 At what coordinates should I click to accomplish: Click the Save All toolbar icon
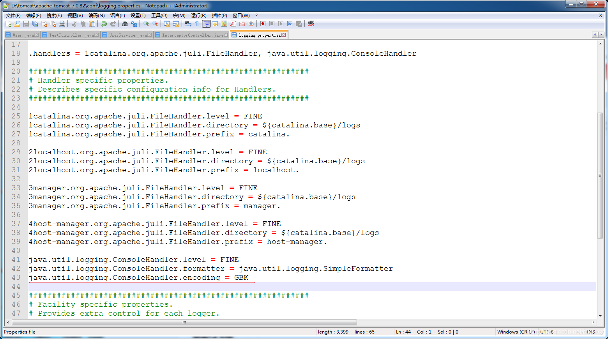[x=35, y=24]
